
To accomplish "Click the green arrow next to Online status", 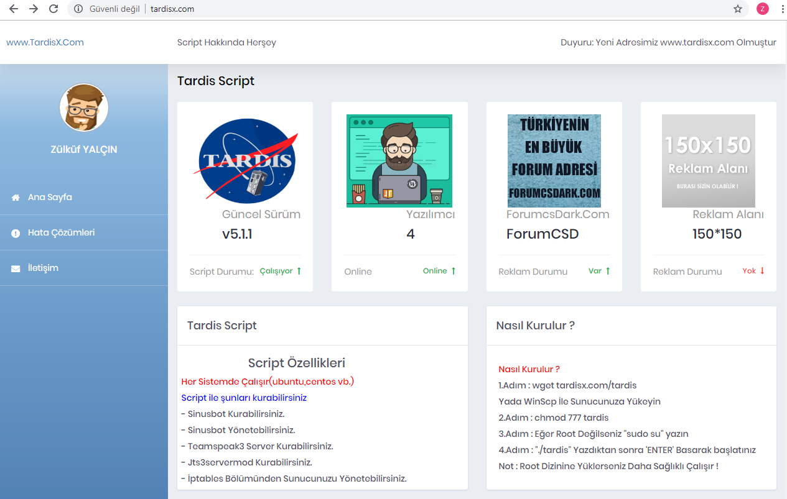I will [x=453, y=271].
